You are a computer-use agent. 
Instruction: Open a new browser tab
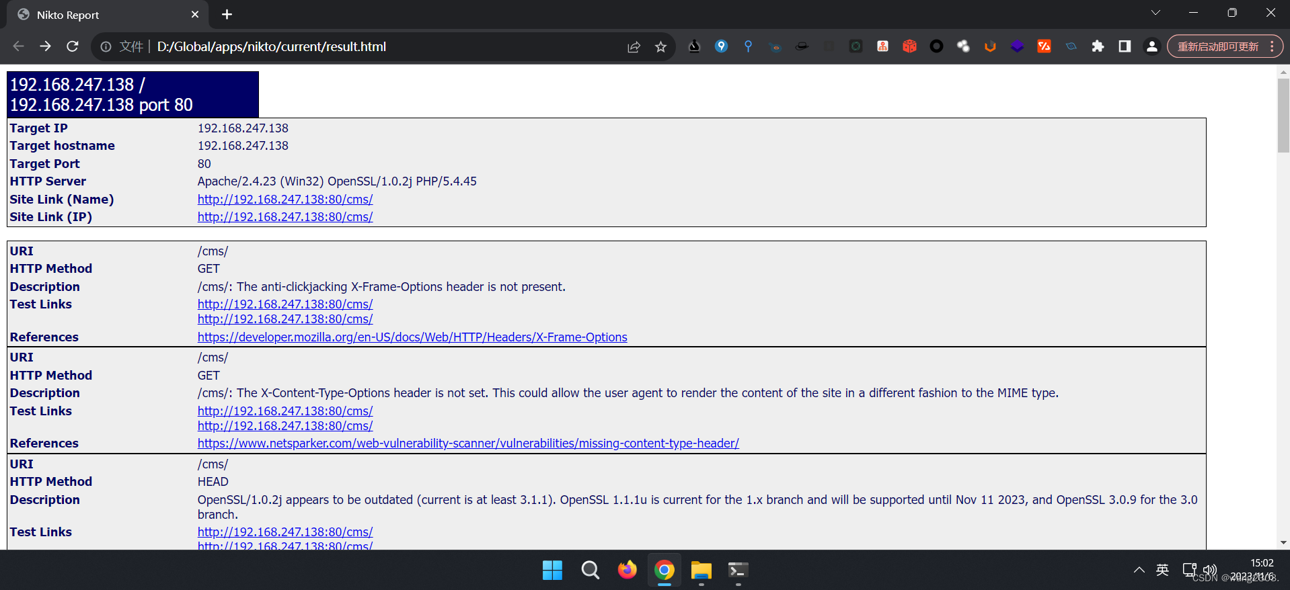click(x=227, y=15)
